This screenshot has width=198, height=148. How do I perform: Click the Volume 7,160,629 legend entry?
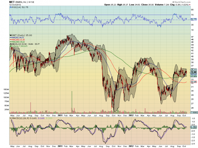coord(18,46)
